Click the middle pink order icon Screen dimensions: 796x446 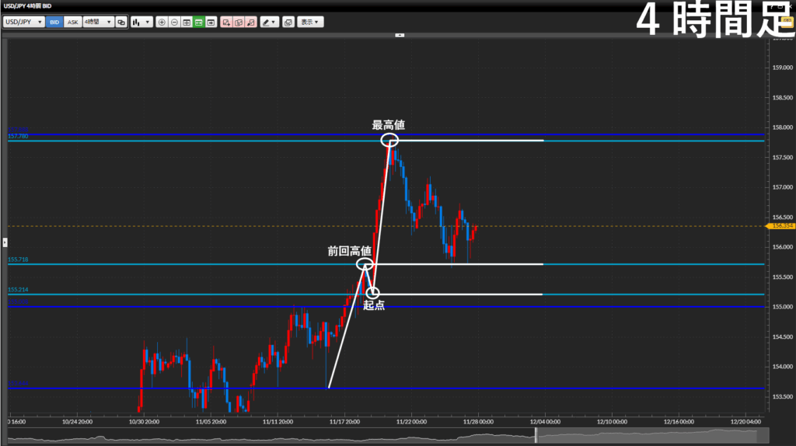tap(239, 22)
